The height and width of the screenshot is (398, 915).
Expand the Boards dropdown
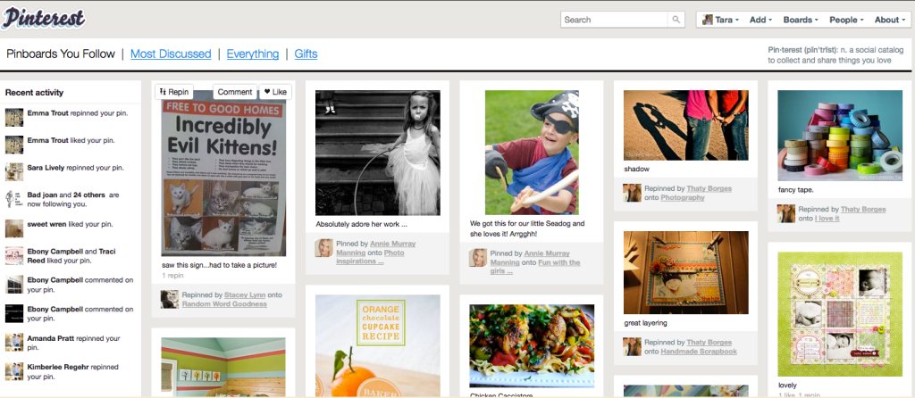[800, 20]
